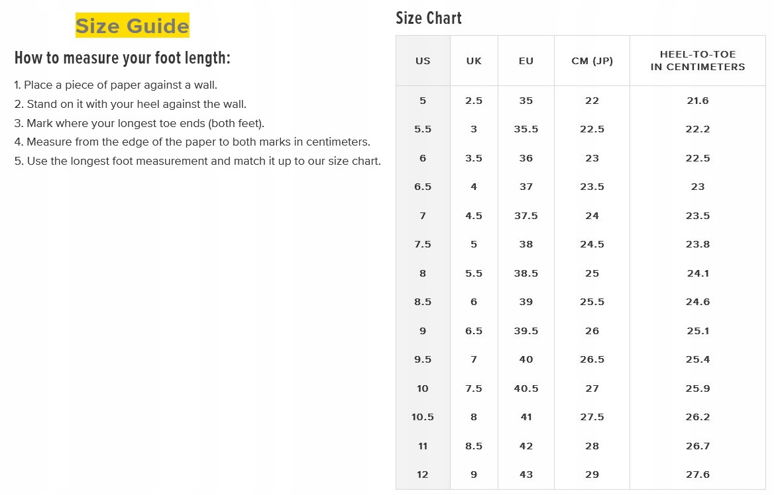
Task: Click the yellow Size Guide heading
Action: pyautogui.click(x=132, y=26)
